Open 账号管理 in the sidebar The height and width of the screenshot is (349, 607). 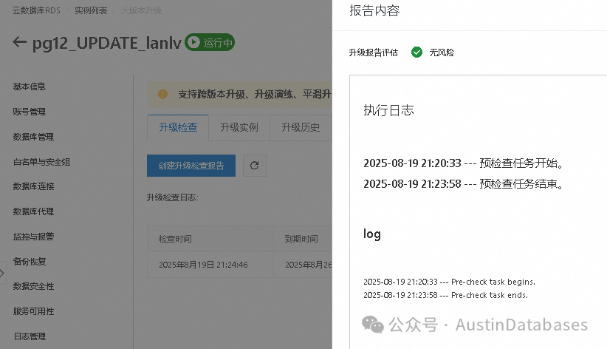[x=30, y=112]
